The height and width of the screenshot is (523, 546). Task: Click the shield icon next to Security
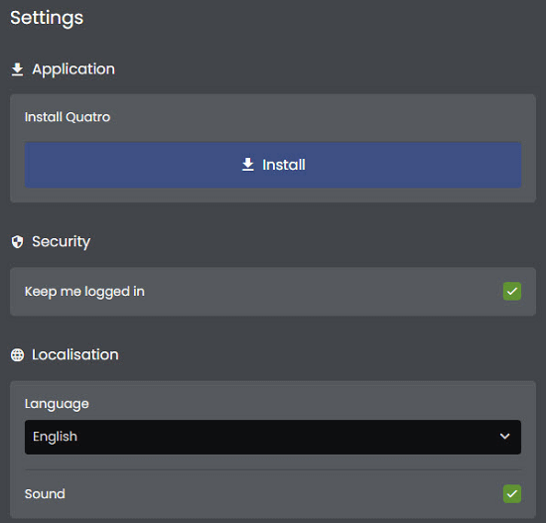click(17, 242)
